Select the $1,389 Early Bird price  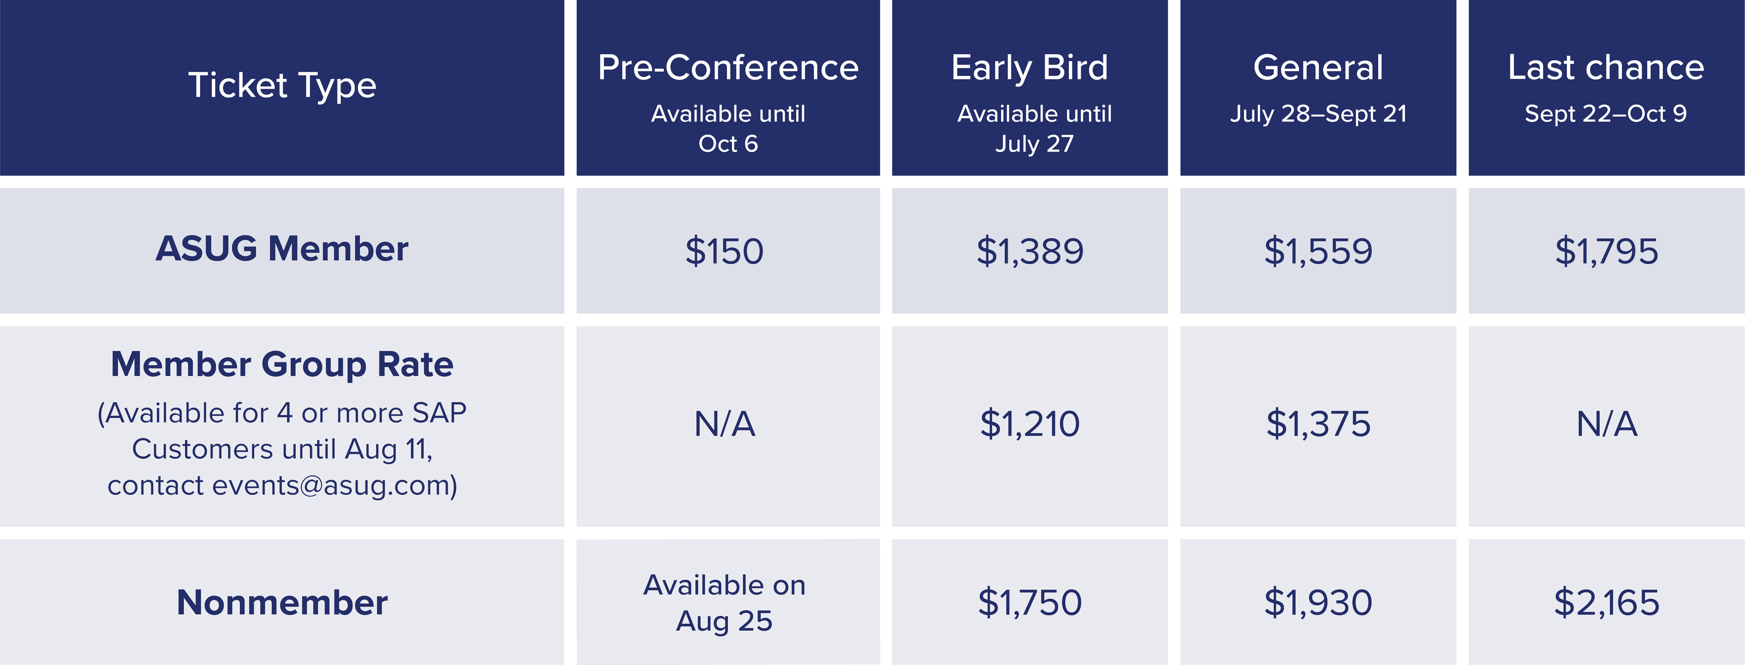(x=1030, y=251)
